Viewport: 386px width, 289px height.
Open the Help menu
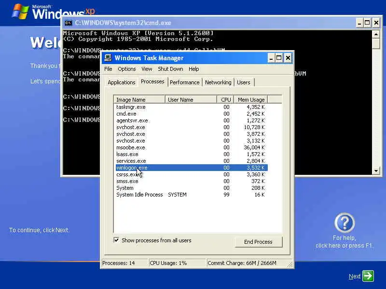[x=194, y=69]
